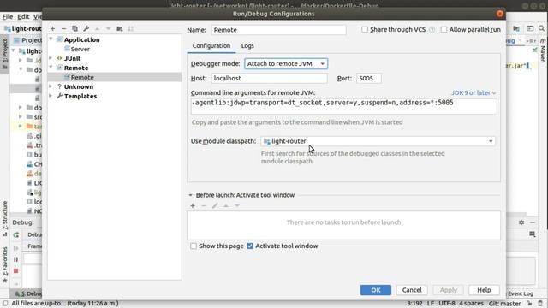Image resolution: width=548 pixels, height=308 pixels.
Task: Sort configurations alphabetically icon
Action: pos(131,28)
